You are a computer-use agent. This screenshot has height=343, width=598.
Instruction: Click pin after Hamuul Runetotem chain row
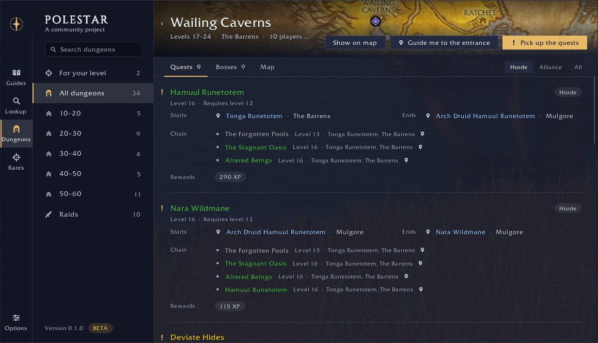421,290
